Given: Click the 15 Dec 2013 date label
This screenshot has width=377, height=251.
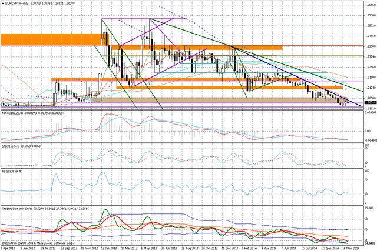Looking at the screenshot, I should click(x=231, y=249).
